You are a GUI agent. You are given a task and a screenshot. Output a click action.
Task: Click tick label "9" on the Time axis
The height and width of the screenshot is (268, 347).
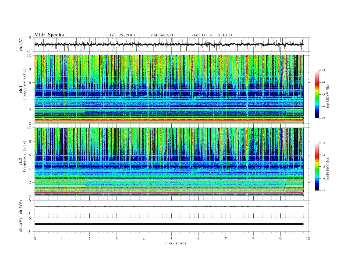pyautogui.click(x=280, y=239)
